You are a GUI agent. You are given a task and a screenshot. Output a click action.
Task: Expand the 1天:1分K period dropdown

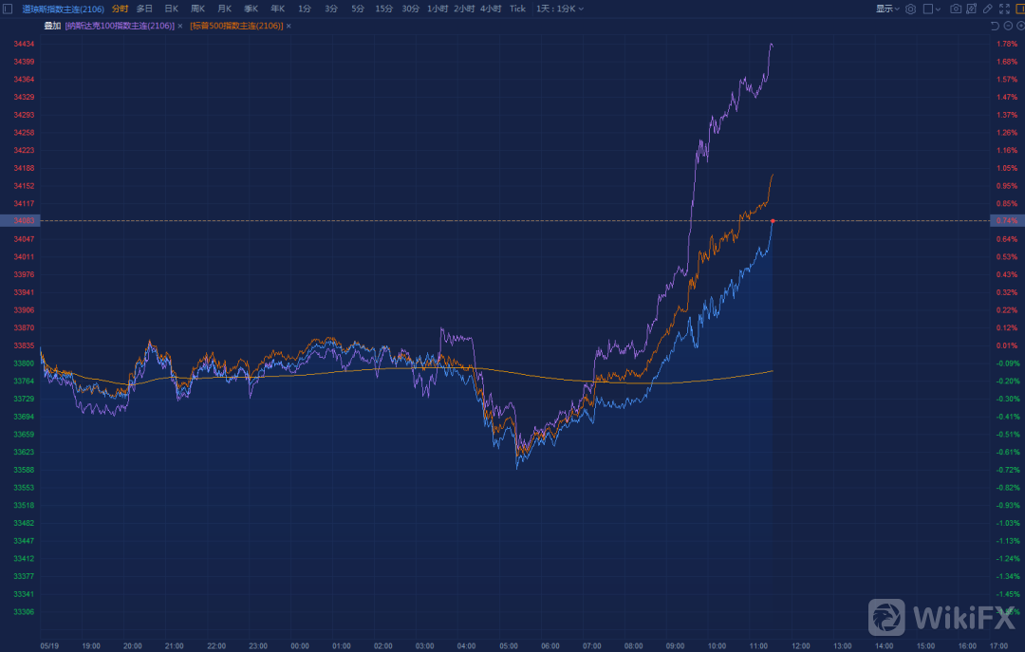tap(560, 9)
